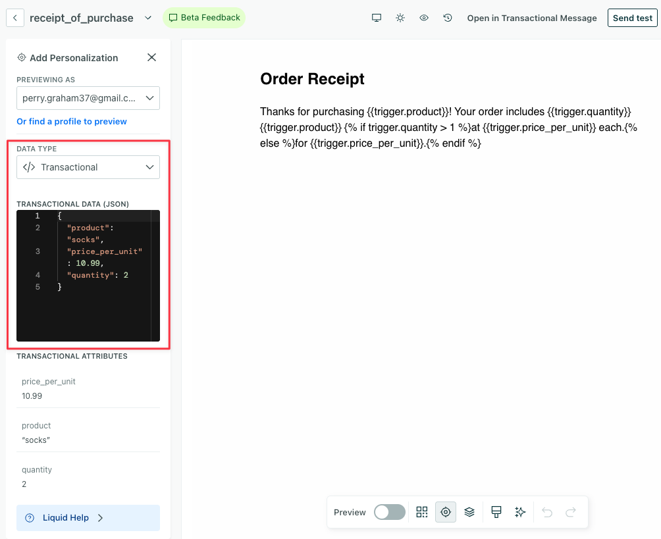Click the undo arrow icon
This screenshot has width=661, height=539.
coord(546,511)
